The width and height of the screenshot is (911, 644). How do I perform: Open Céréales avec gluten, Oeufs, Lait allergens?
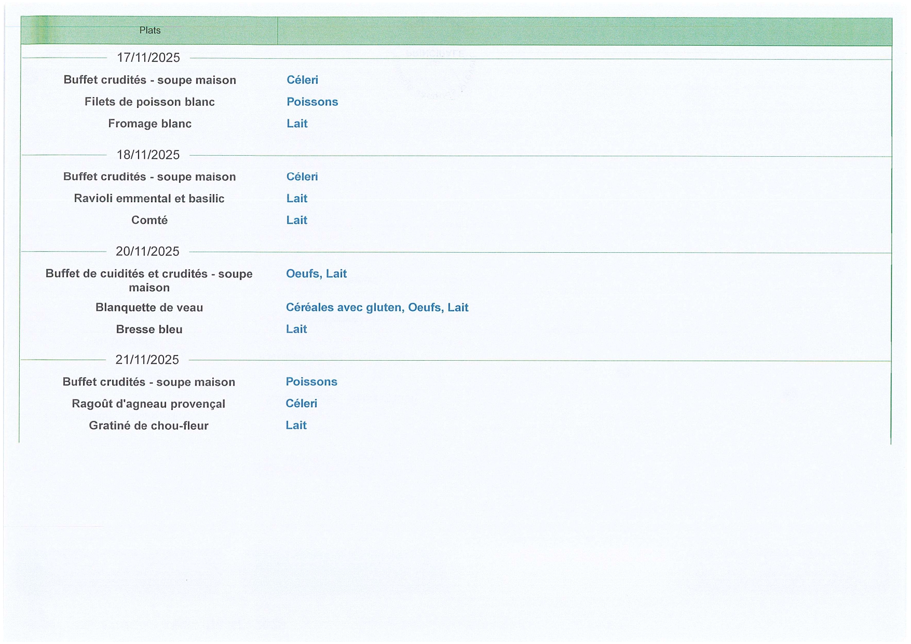point(377,307)
